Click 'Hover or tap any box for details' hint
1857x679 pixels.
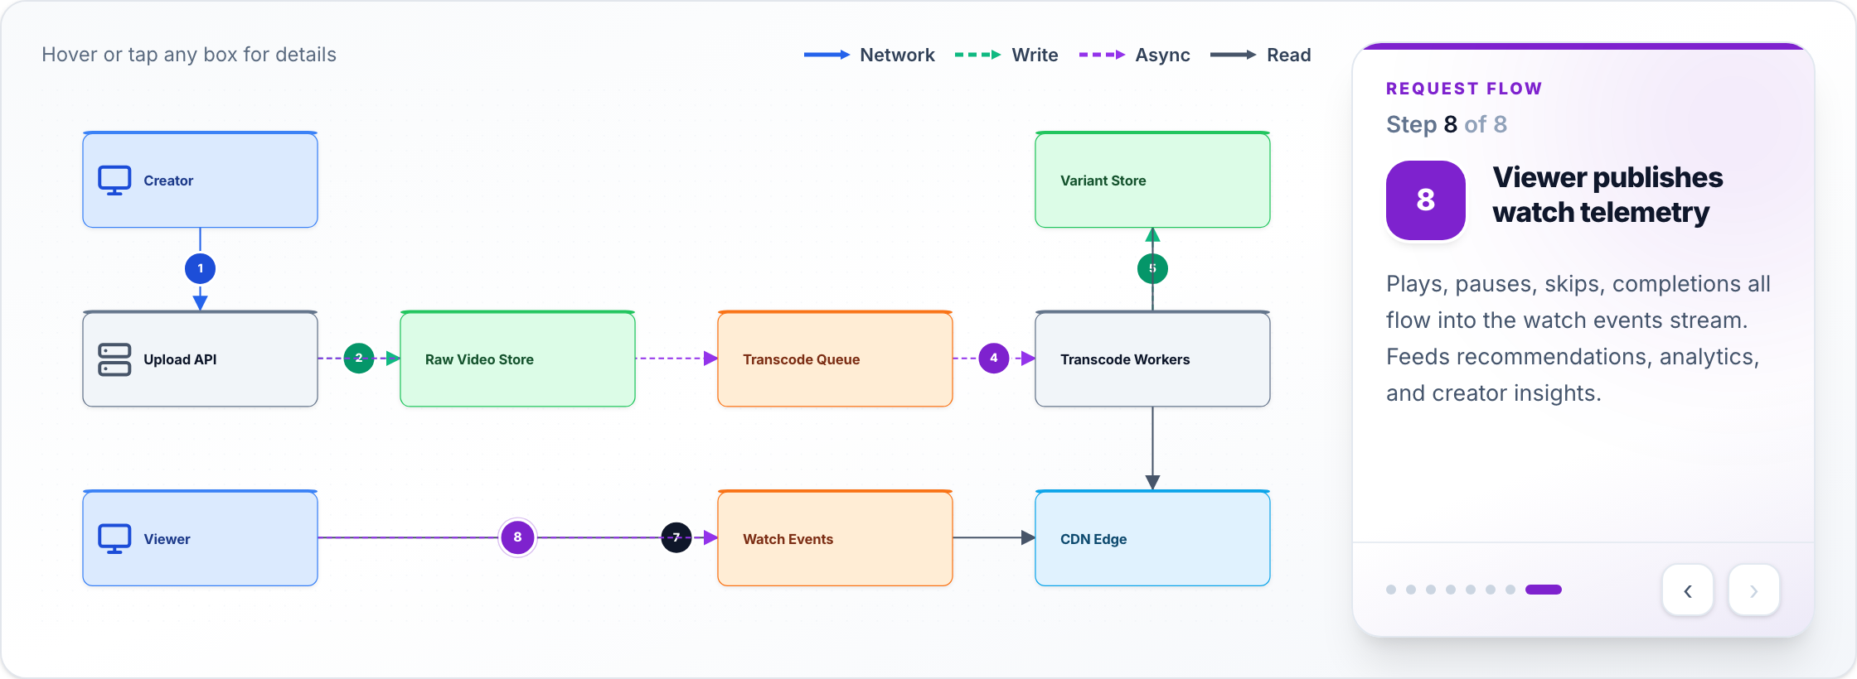pyautogui.click(x=189, y=55)
